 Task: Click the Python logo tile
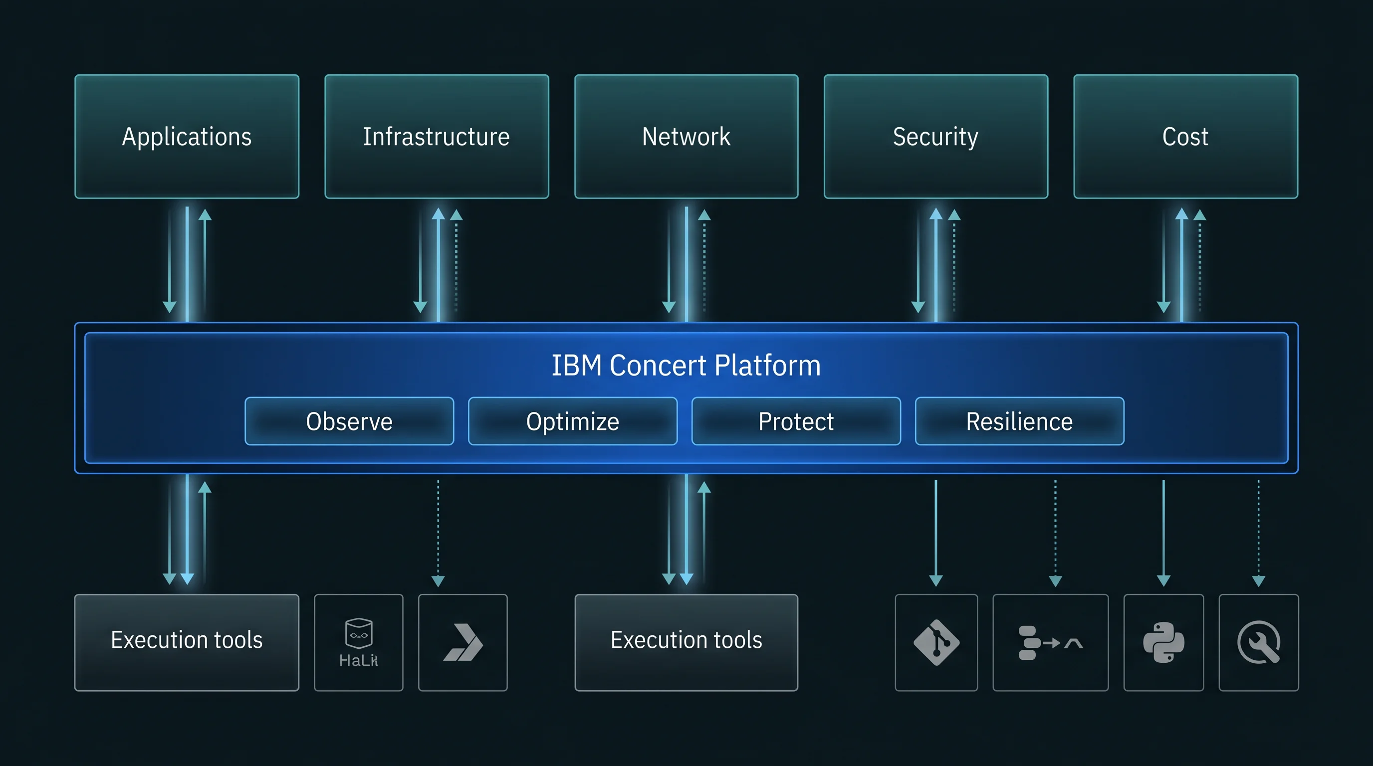(x=1163, y=642)
